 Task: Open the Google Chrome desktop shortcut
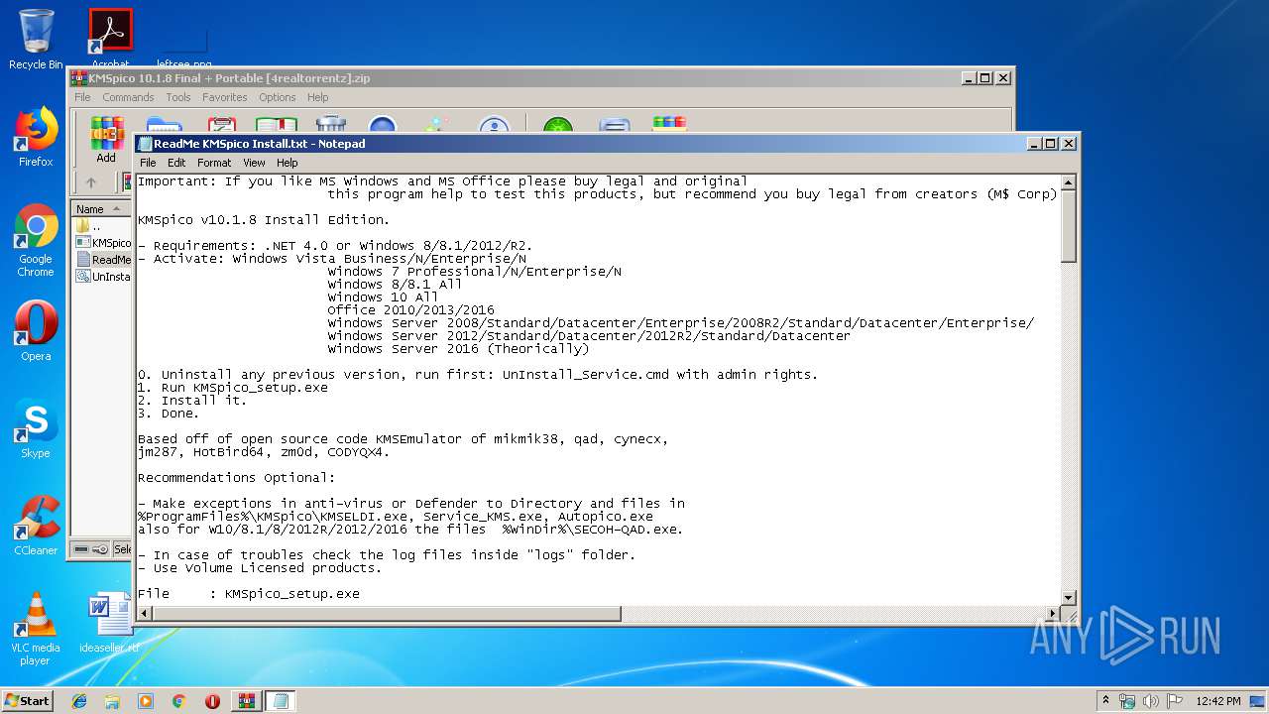coord(36,241)
